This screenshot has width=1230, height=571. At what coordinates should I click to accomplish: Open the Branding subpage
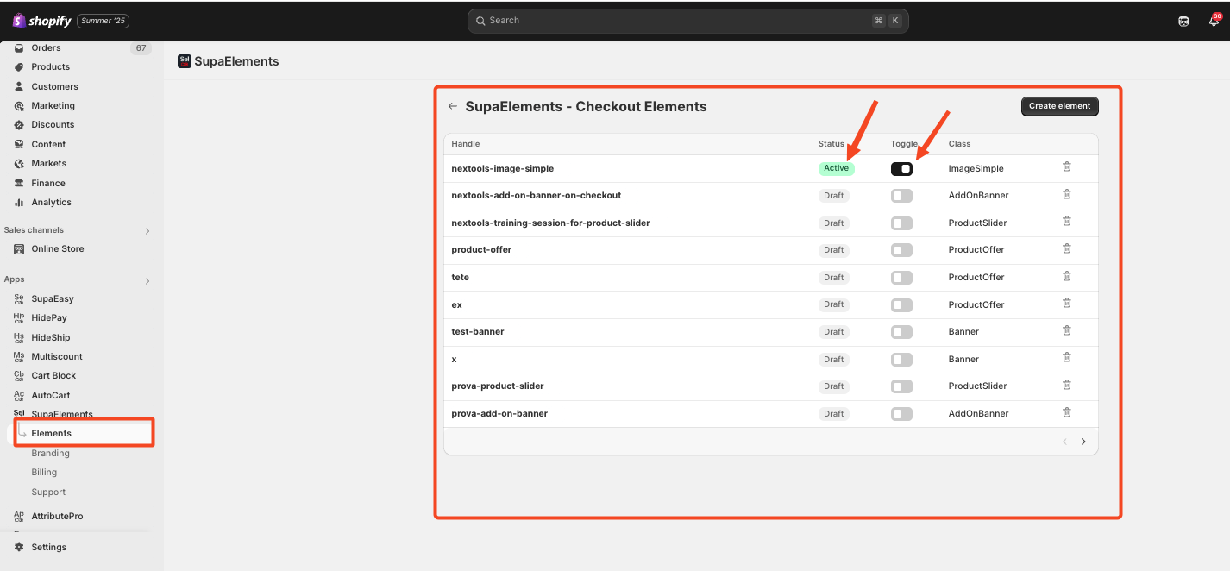pyautogui.click(x=50, y=453)
